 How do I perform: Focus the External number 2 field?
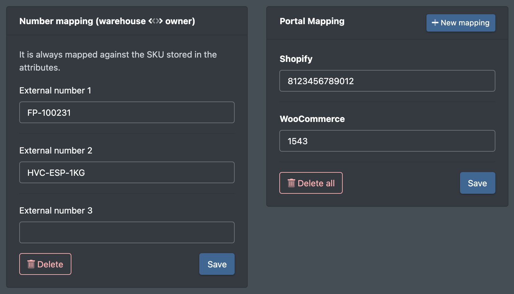[x=127, y=172]
